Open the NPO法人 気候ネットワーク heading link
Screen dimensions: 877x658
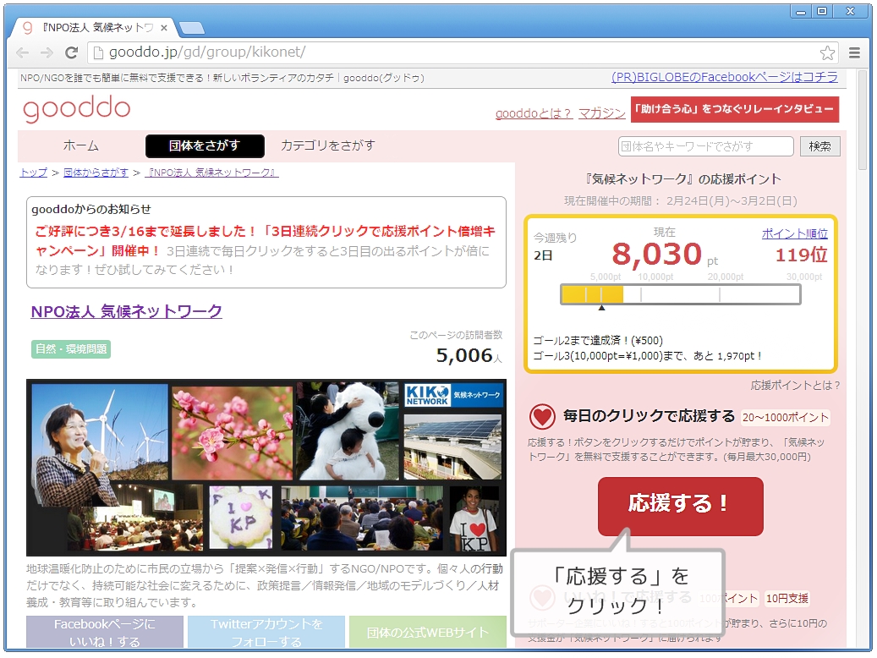(x=126, y=311)
